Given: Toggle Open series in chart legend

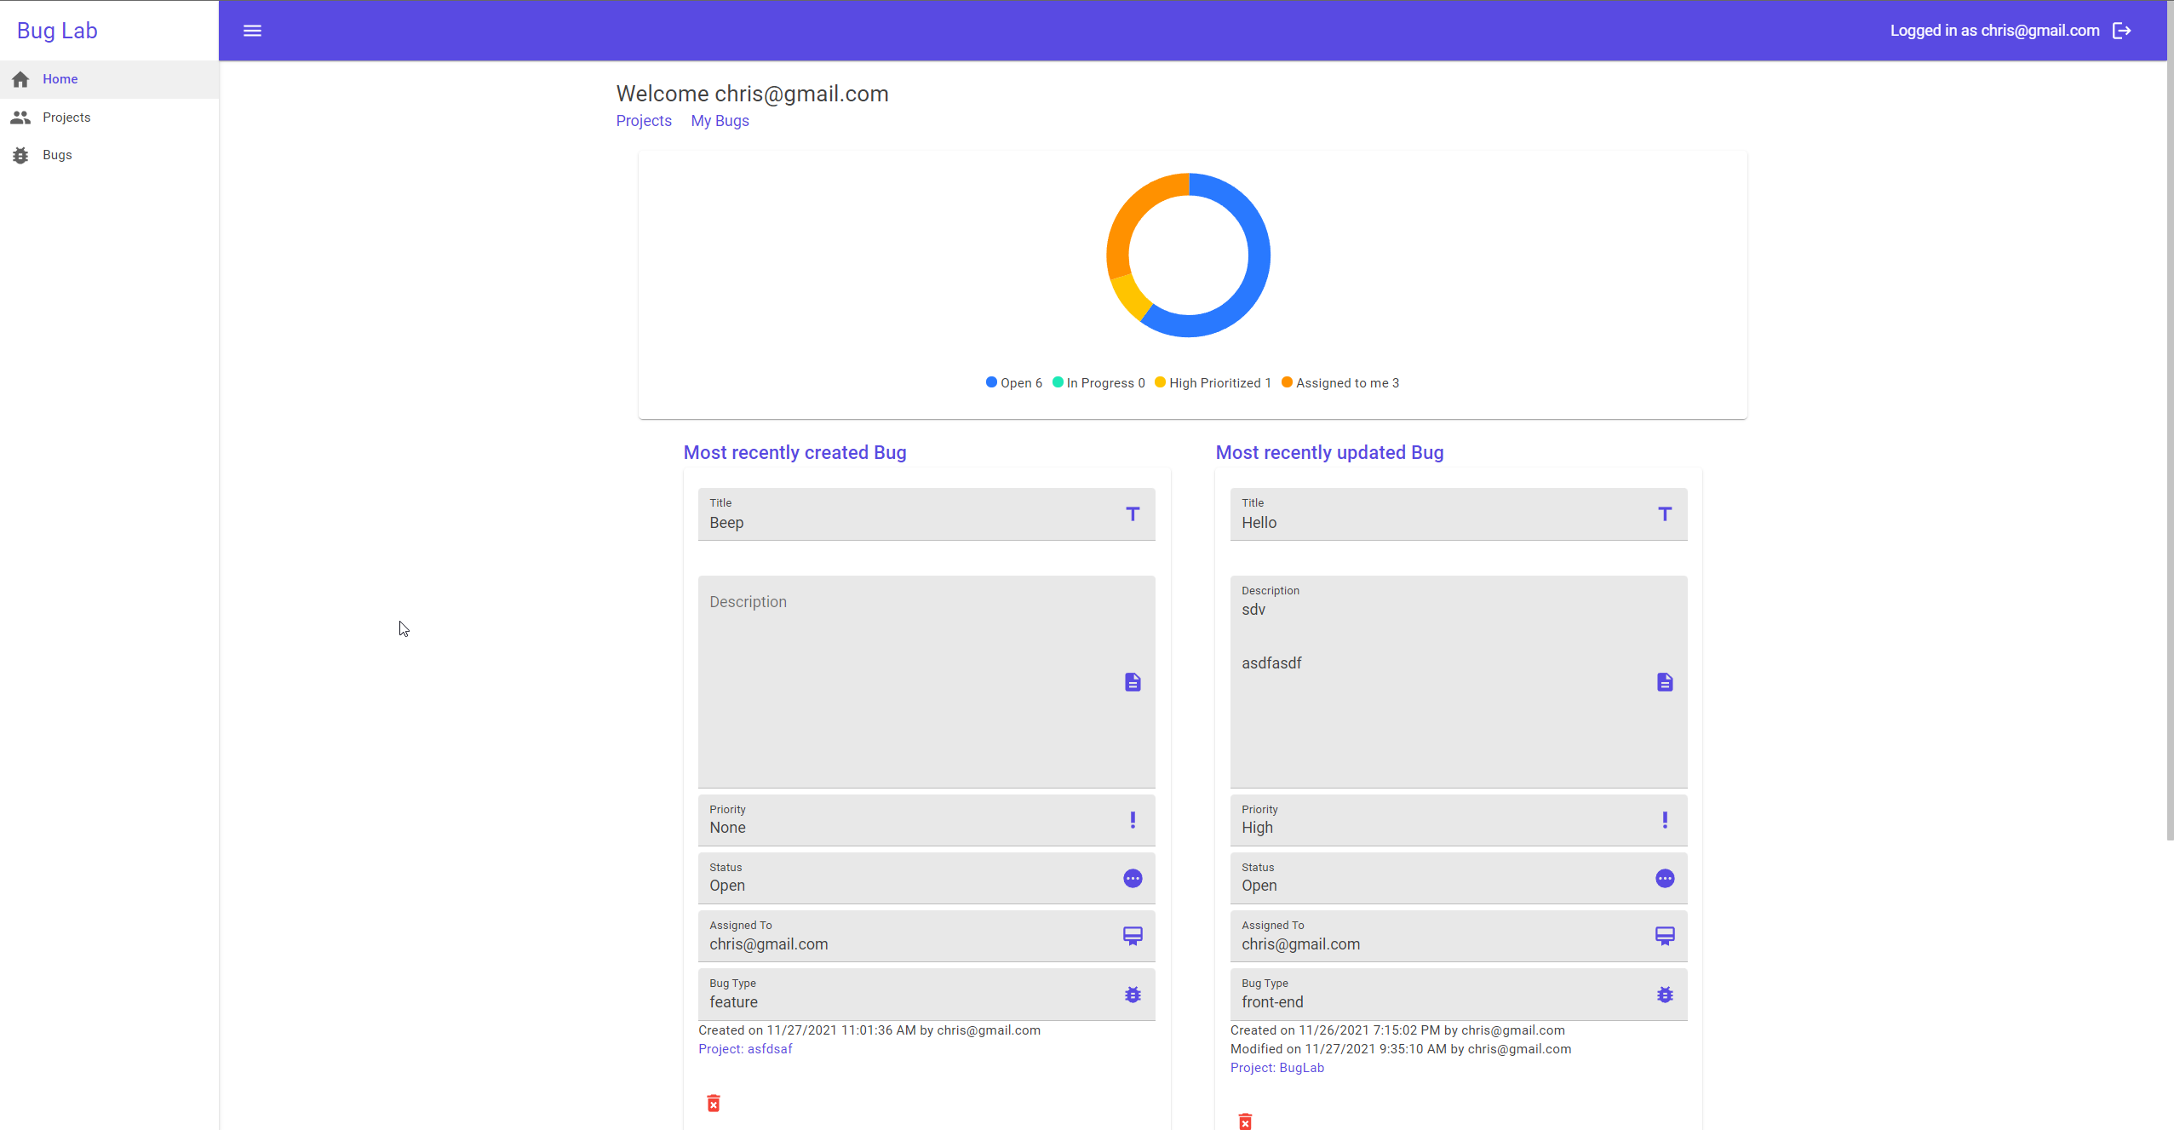Looking at the screenshot, I should coord(1013,383).
